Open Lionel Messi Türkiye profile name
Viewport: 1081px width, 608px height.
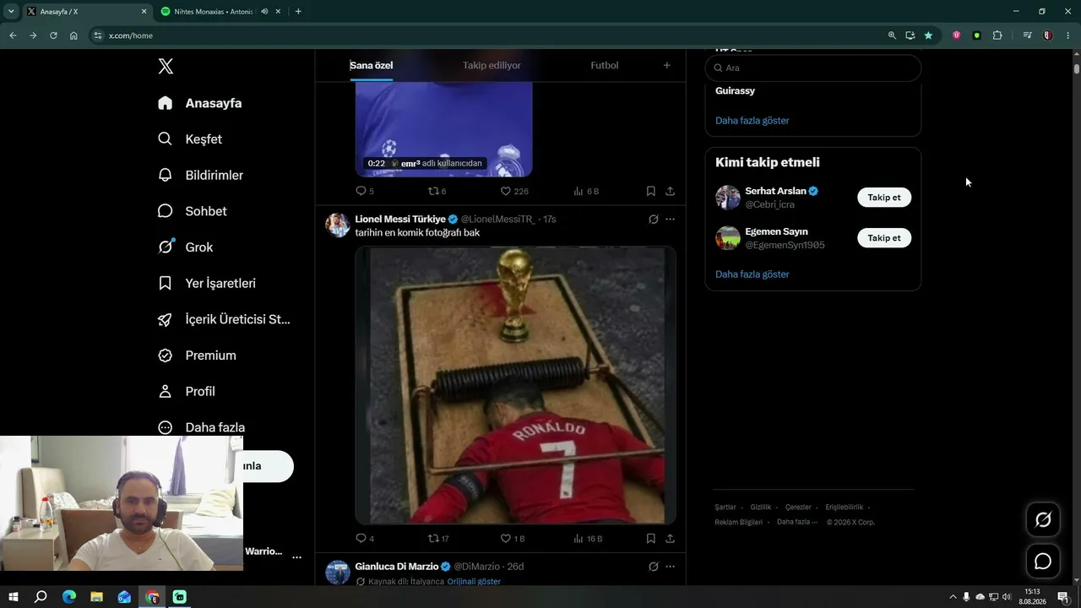[x=400, y=219]
